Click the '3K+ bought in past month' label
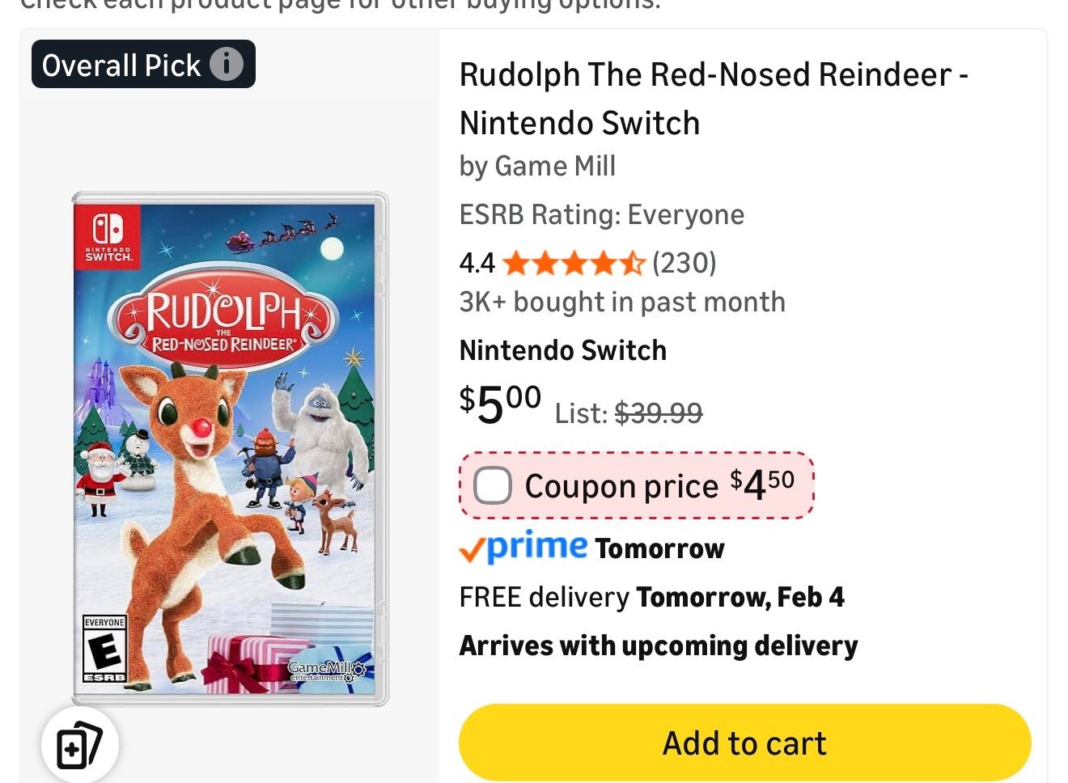The height and width of the screenshot is (783, 1068). 622,302
